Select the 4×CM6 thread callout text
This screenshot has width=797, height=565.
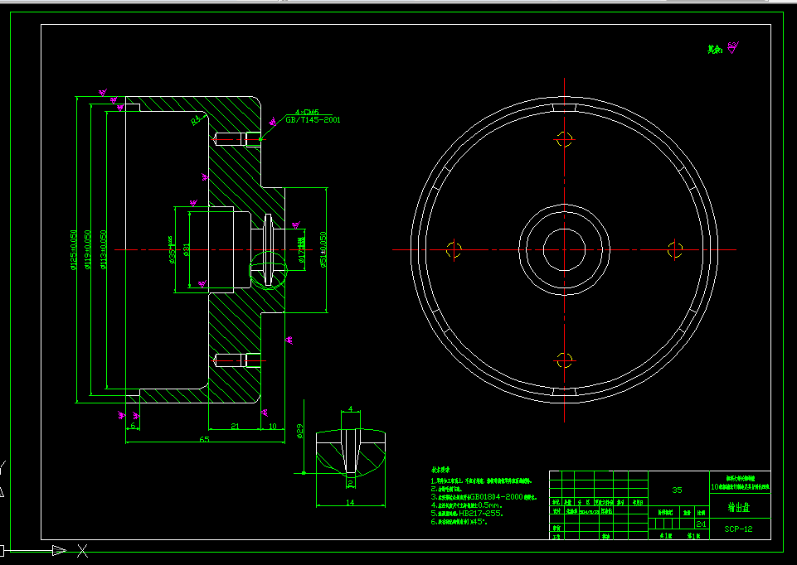pyautogui.click(x=307, y=112)
